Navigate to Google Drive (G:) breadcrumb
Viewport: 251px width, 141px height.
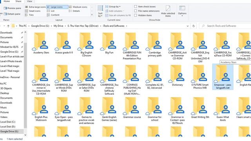[x=40, y=26]
